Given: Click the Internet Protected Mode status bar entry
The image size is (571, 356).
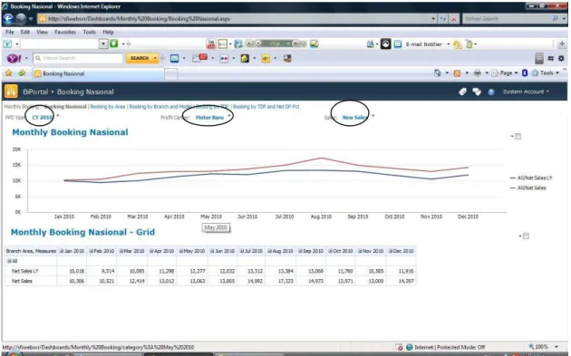Looking at the screenshot, I should coord(446,347).
